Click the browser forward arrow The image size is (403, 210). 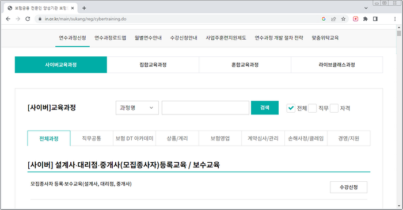(18, 19)
